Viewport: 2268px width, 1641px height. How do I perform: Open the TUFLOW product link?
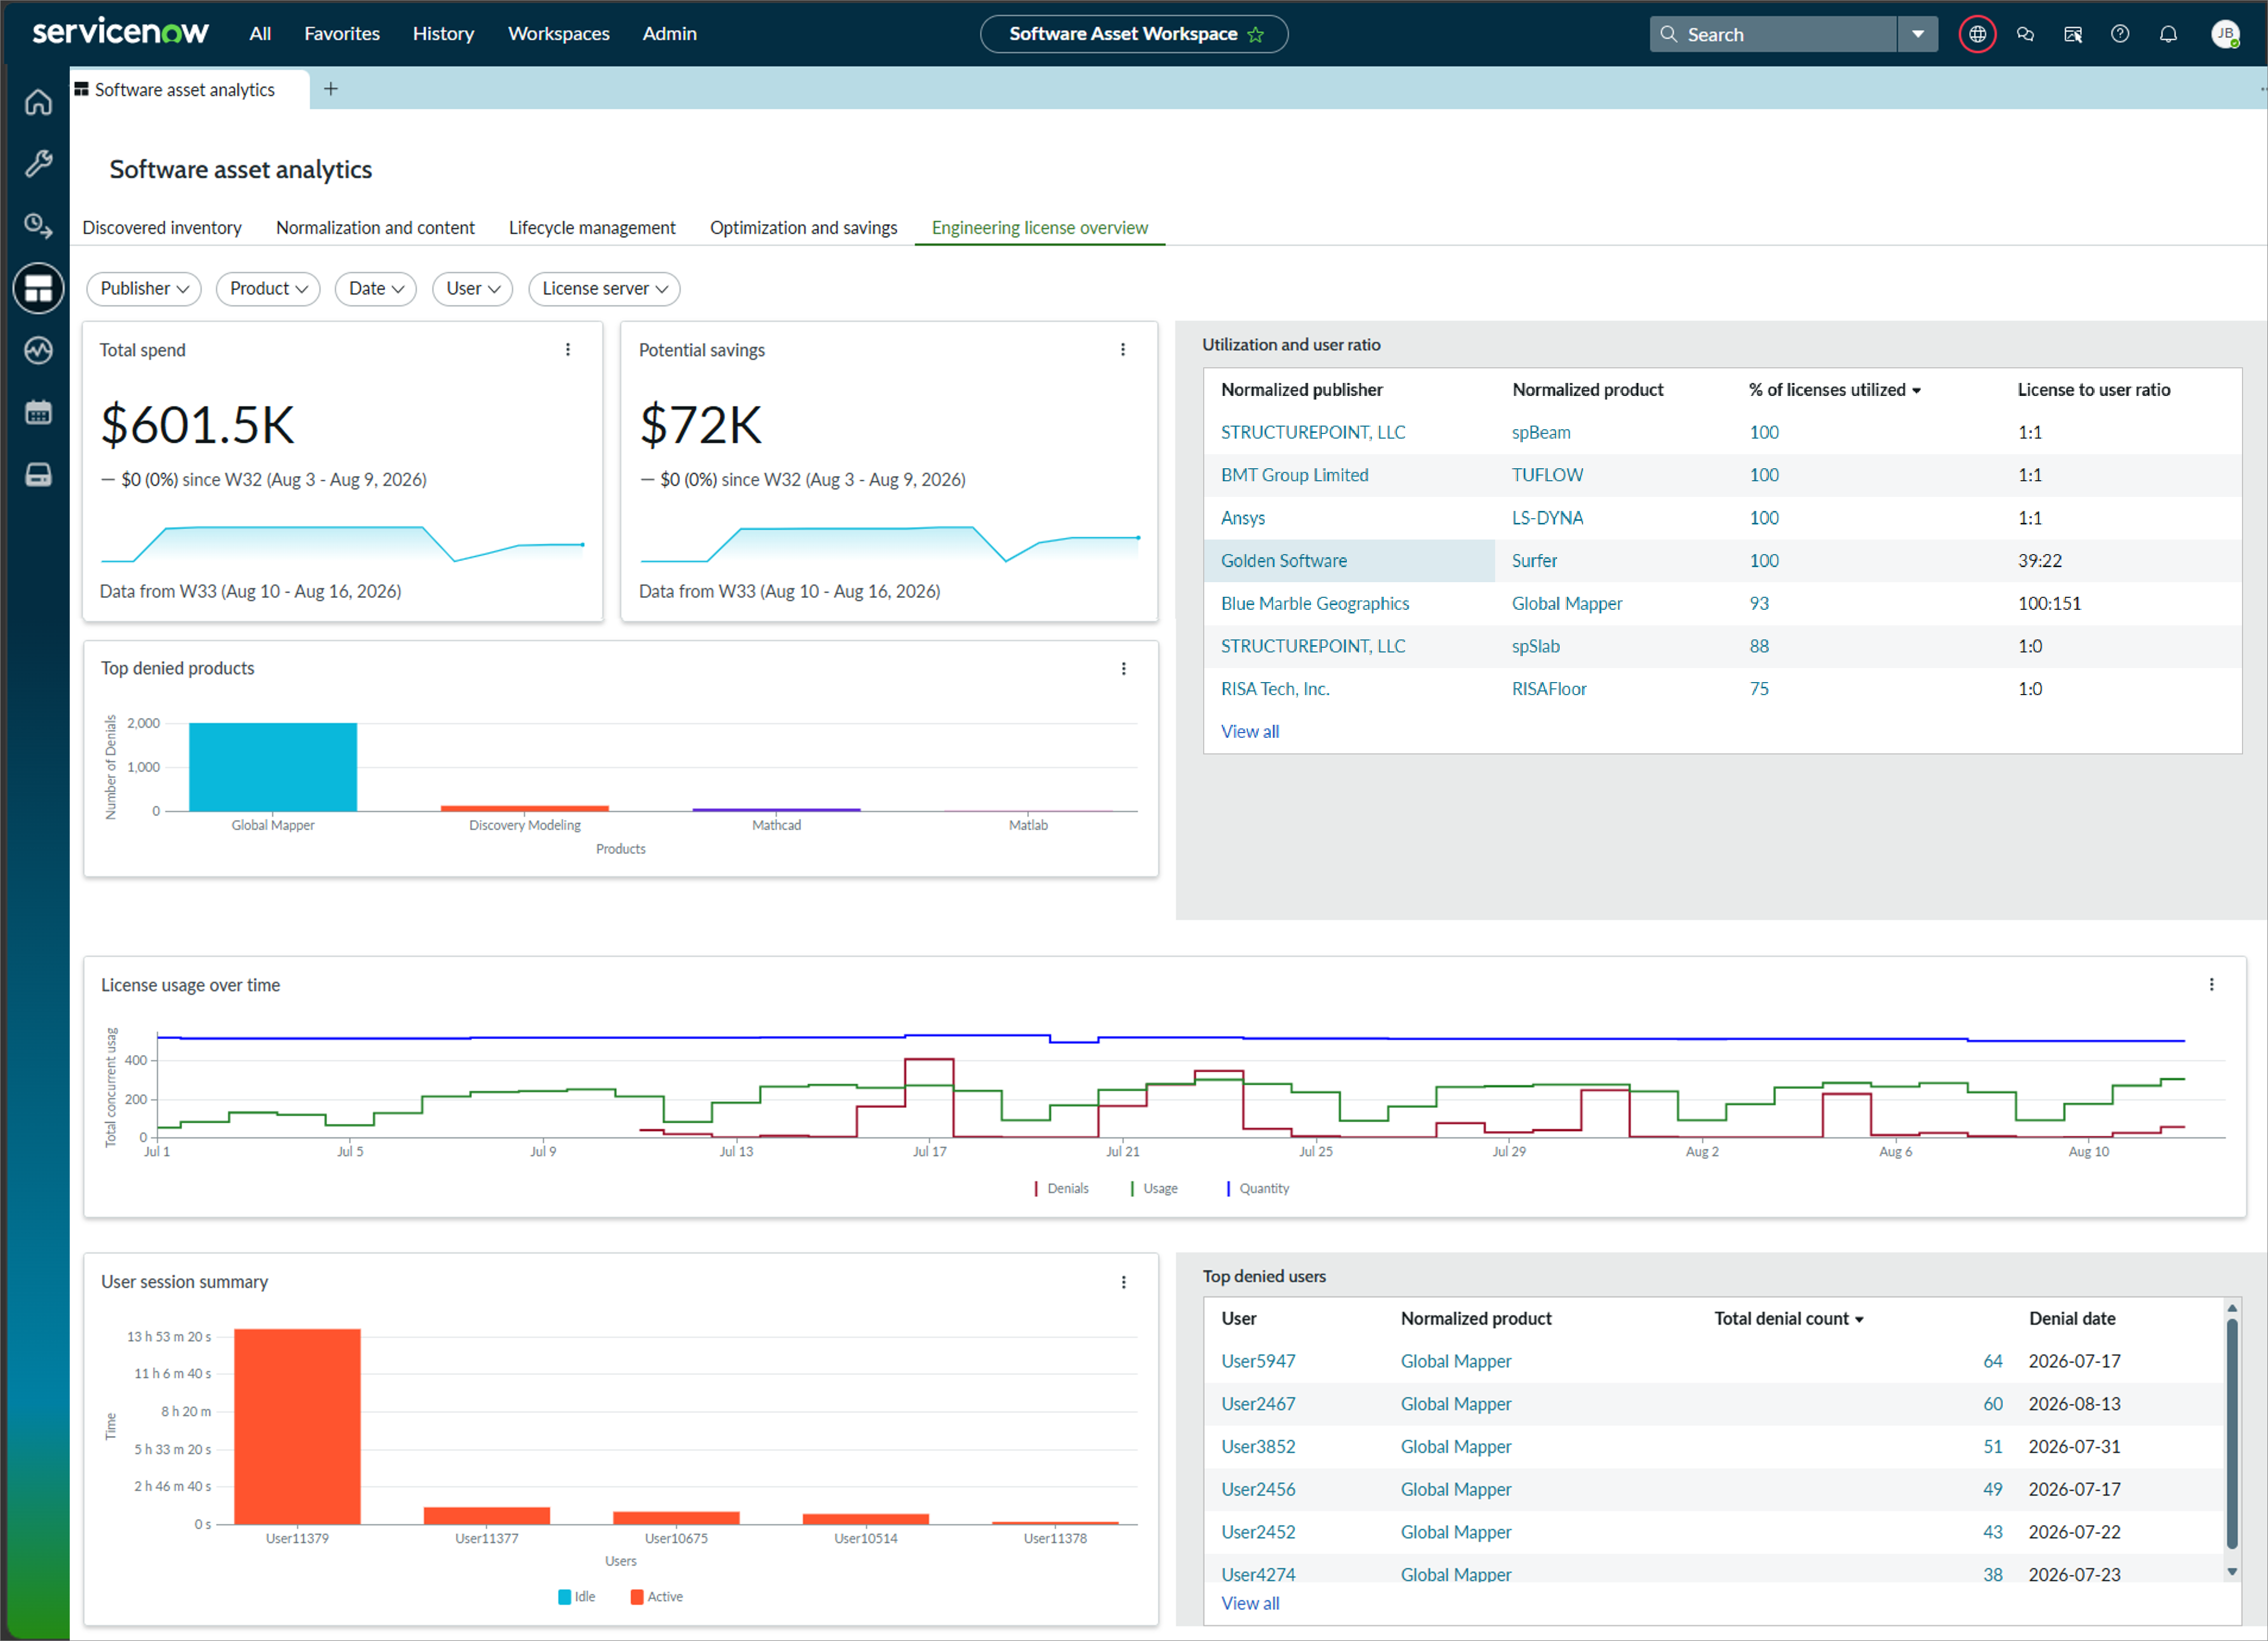[x=1547, y=475]
